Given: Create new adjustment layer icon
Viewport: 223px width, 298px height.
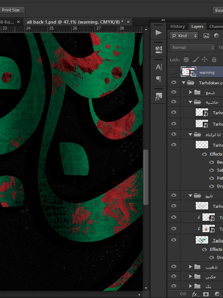Looking at the screenshot, I should 217,294.
